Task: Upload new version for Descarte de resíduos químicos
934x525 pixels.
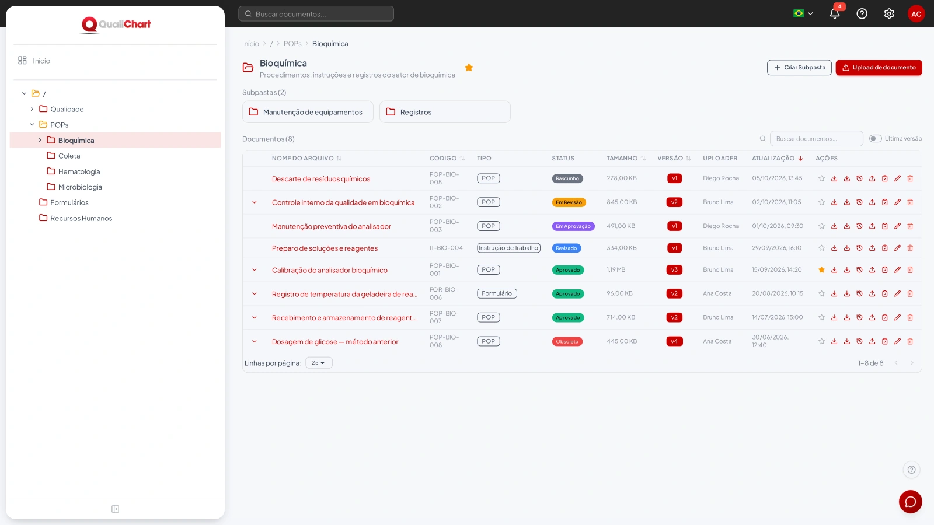Action: pyautogui.click(x=872, y=178)
